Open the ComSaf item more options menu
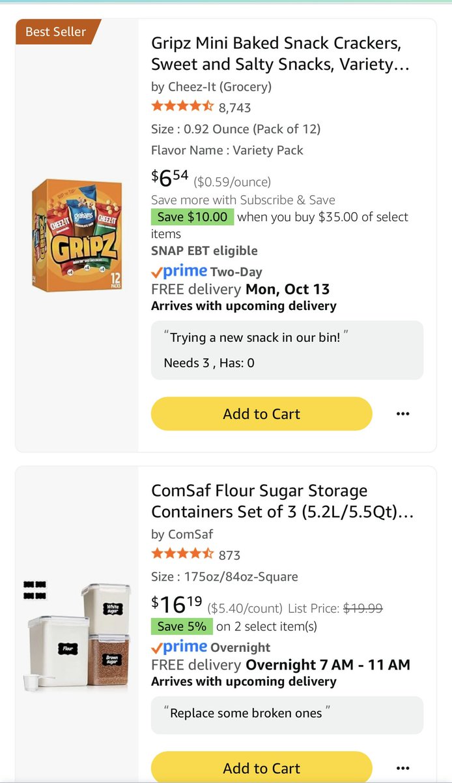The image size is (452, 783). [403, 768]
